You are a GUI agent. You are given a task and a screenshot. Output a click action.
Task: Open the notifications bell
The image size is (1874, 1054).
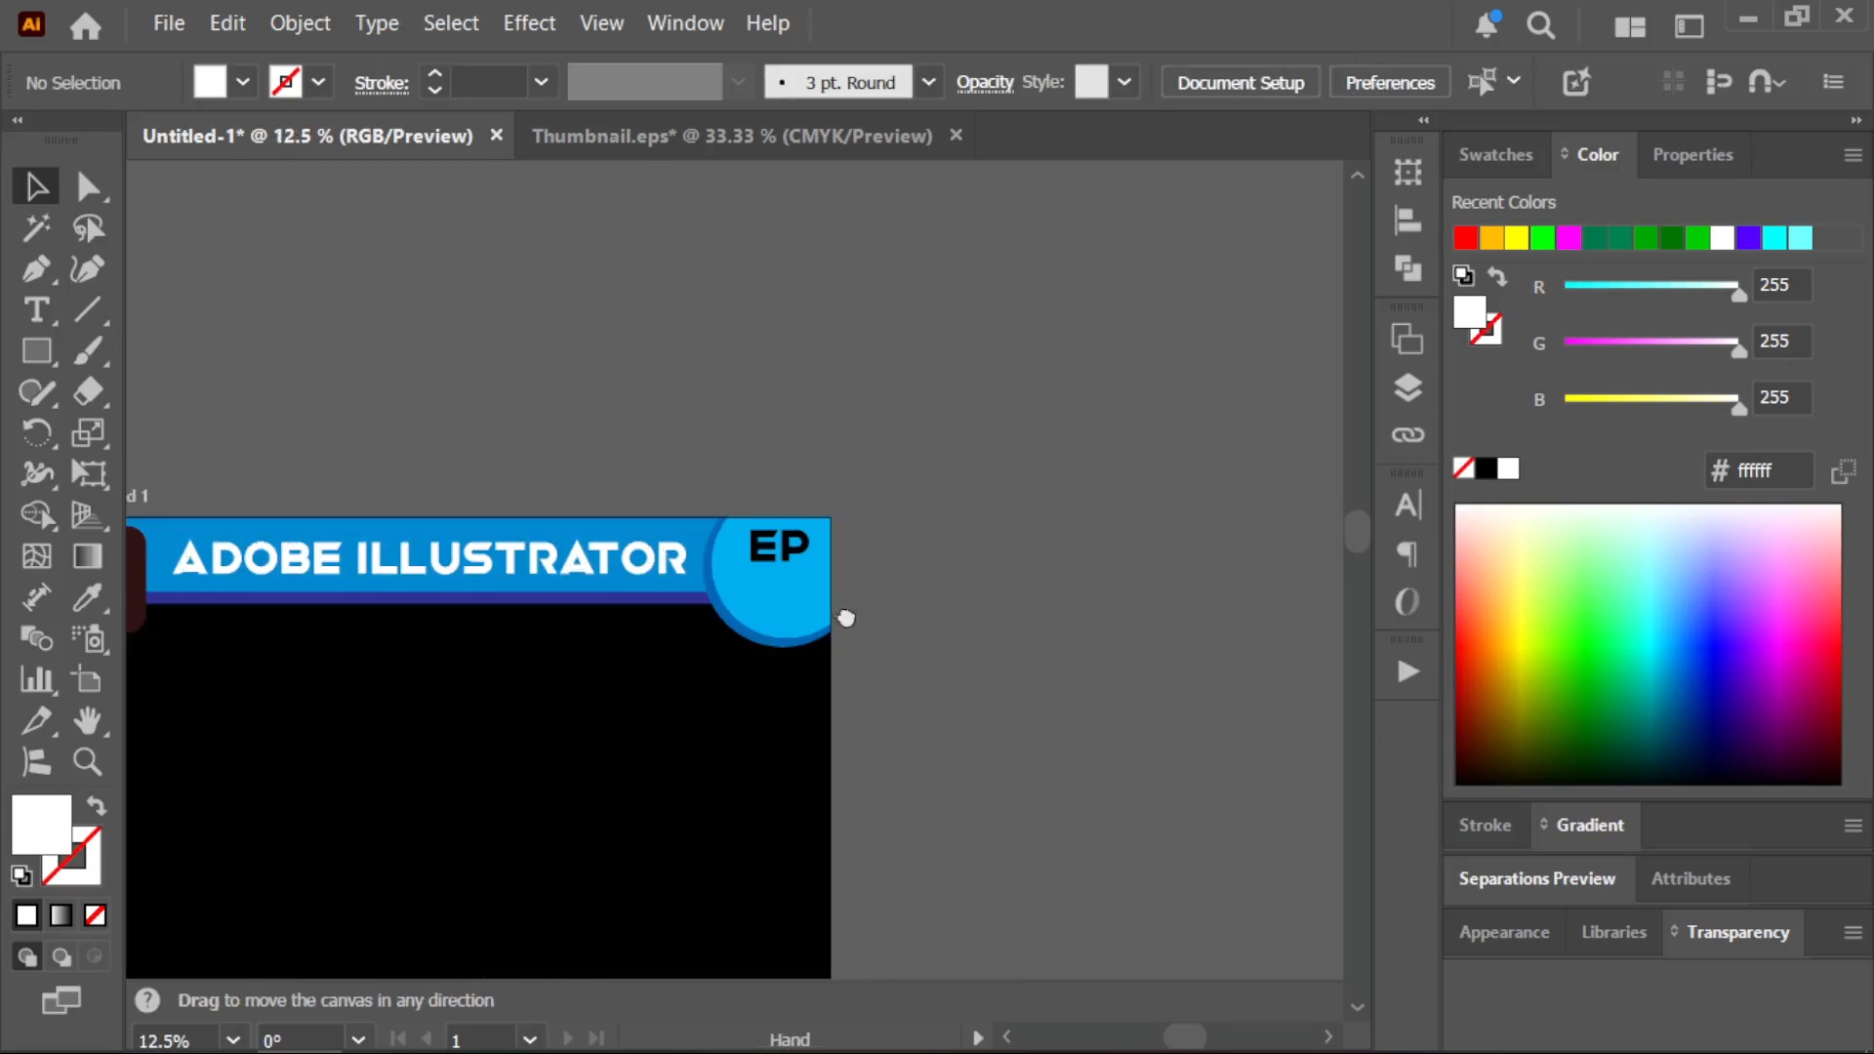click(1487, 24)
